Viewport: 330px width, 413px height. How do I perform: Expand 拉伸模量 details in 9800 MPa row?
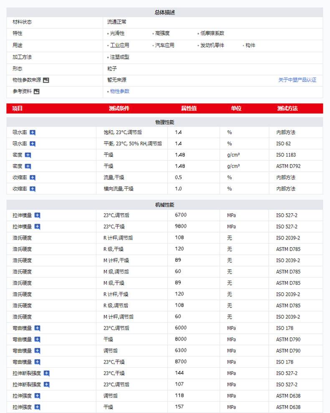coord(37,227)
